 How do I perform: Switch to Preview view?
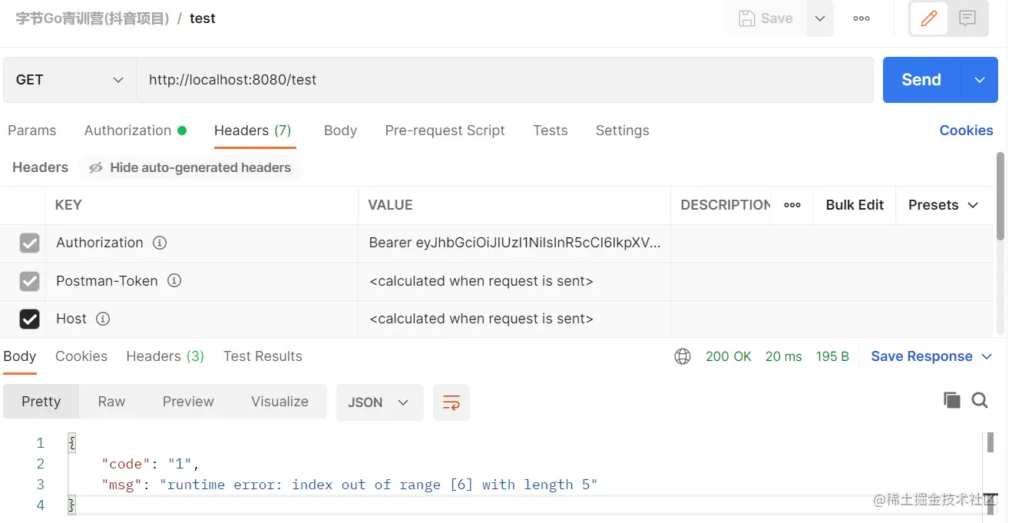(x=188, y=402)
